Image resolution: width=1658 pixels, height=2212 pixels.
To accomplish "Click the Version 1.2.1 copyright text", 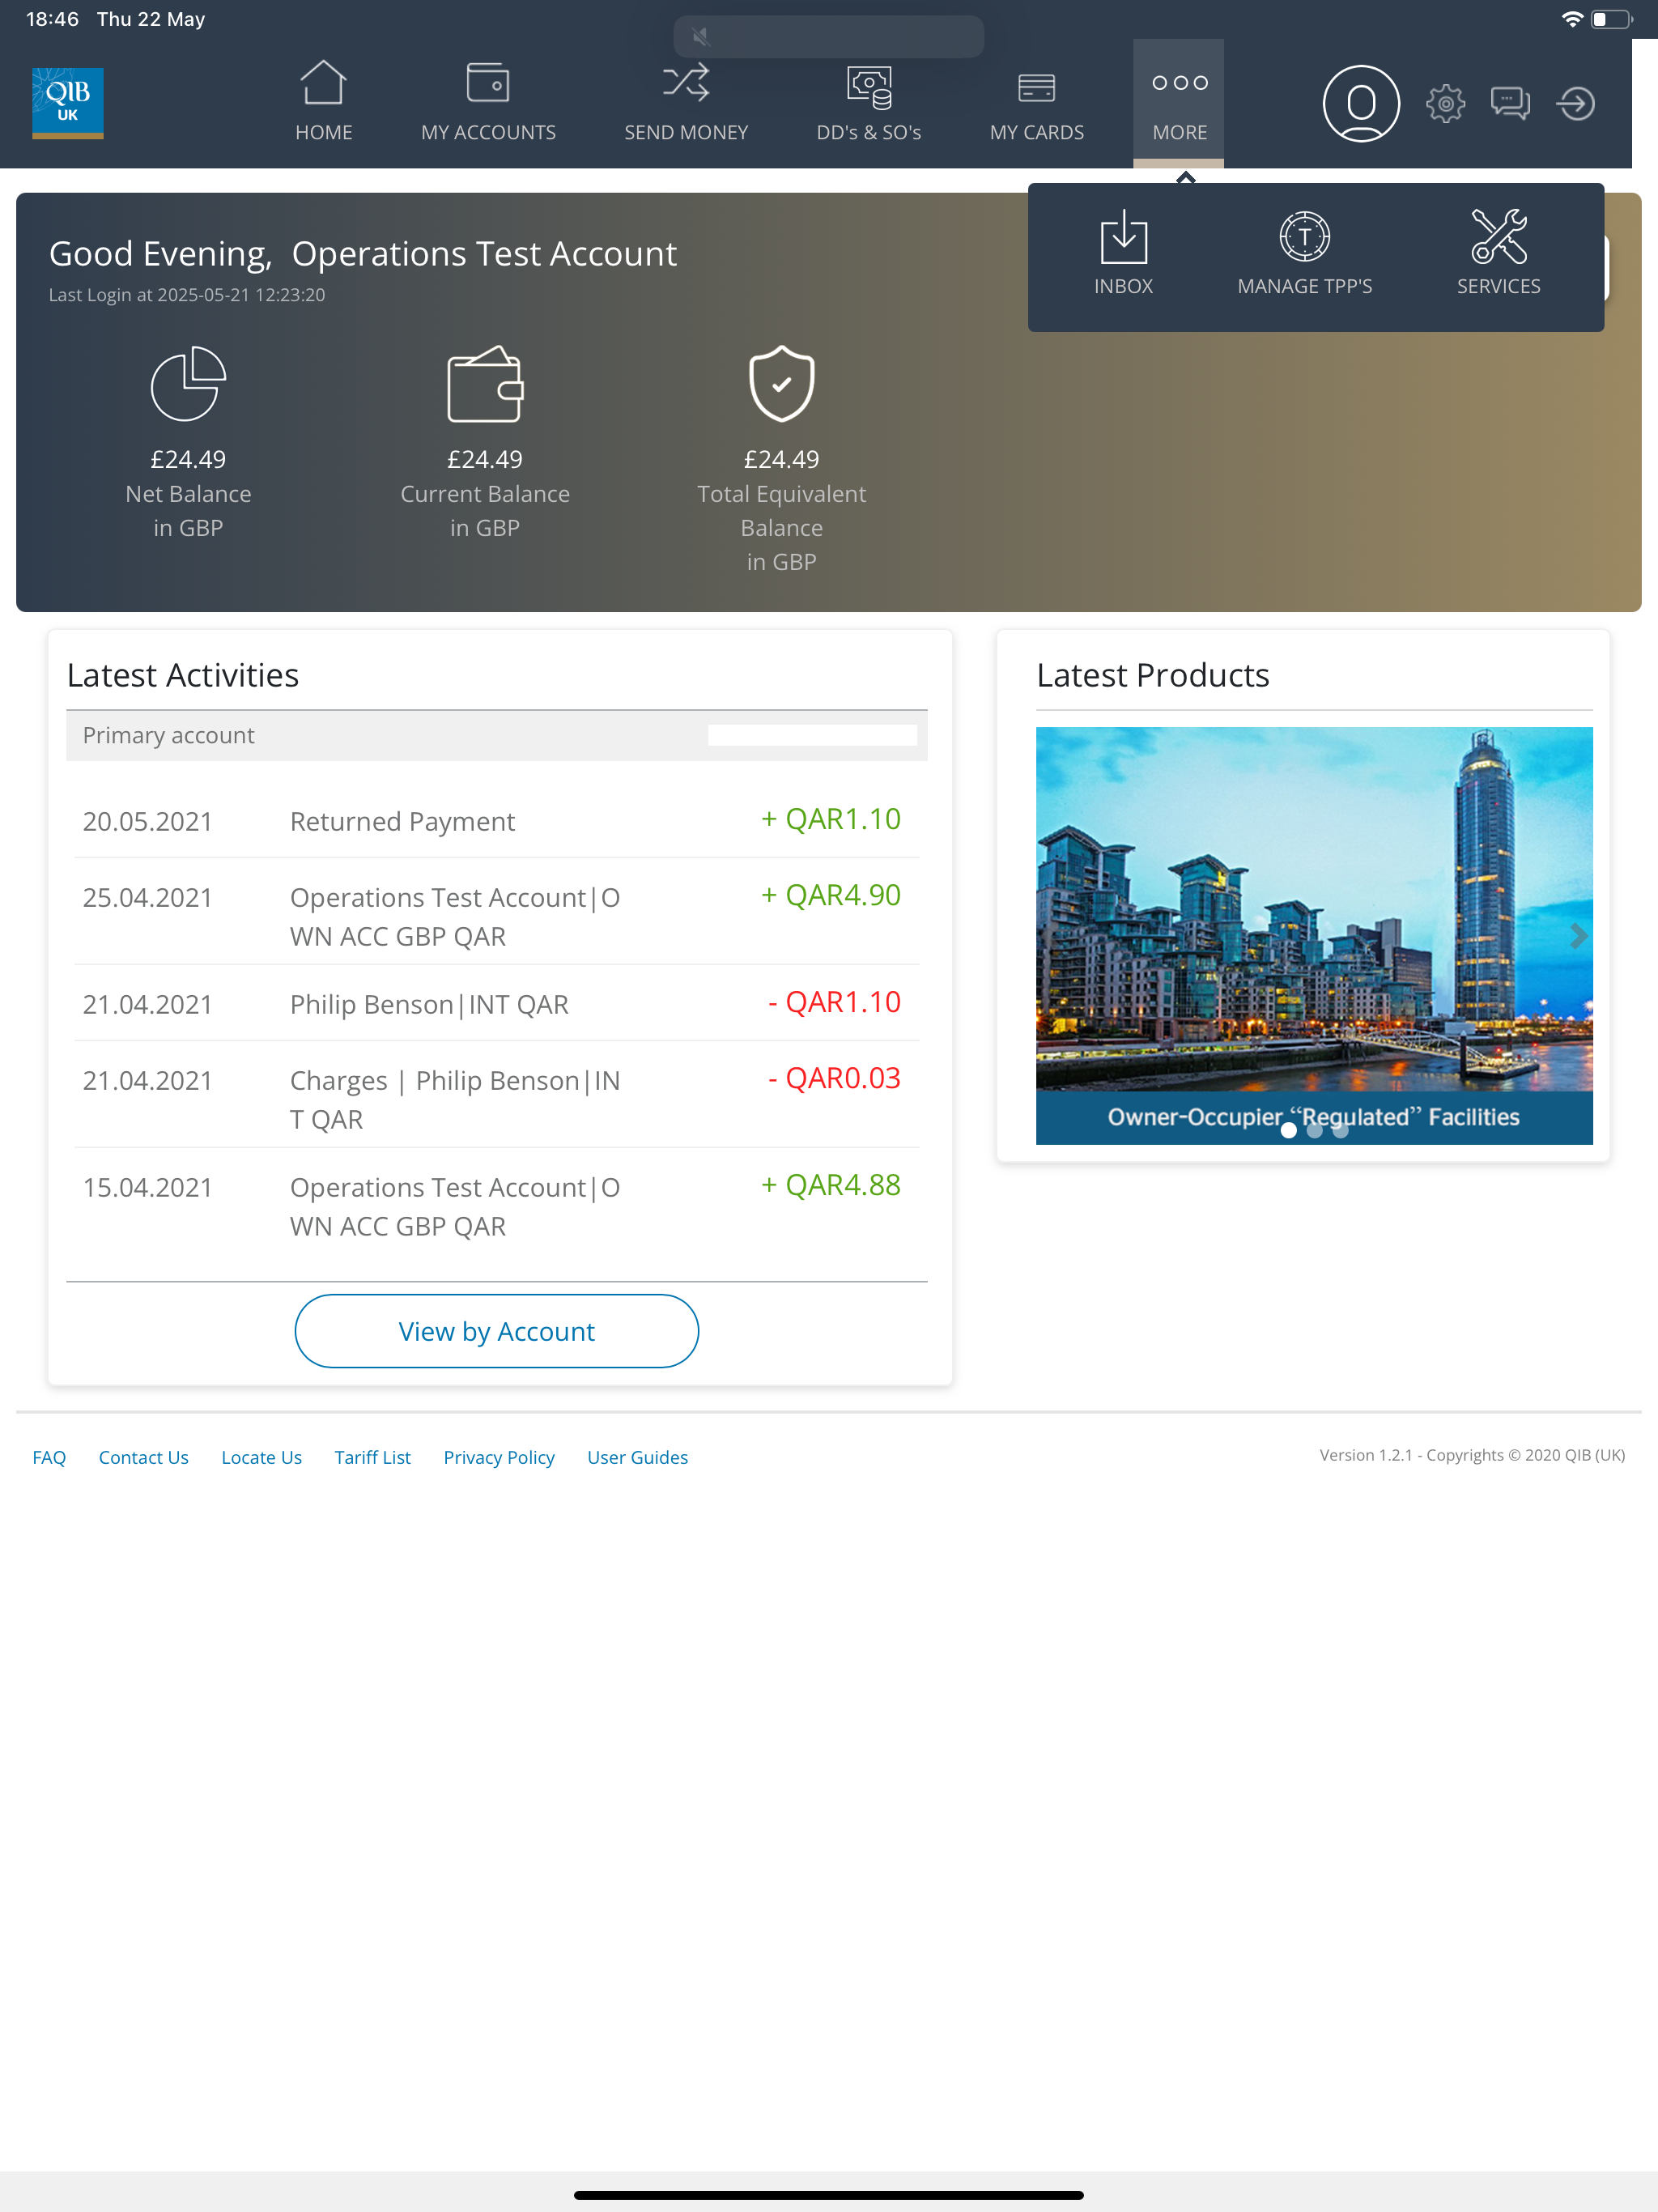I will click(1472, 1455).
